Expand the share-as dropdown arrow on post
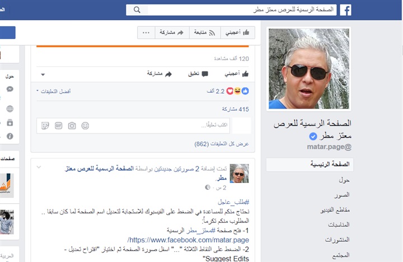Viewport: 403px width, 262px height. [43, 75]
